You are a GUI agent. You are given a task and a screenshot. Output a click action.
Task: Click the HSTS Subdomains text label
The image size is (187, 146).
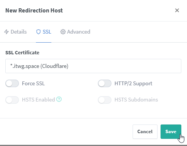(x=136, y=100)
